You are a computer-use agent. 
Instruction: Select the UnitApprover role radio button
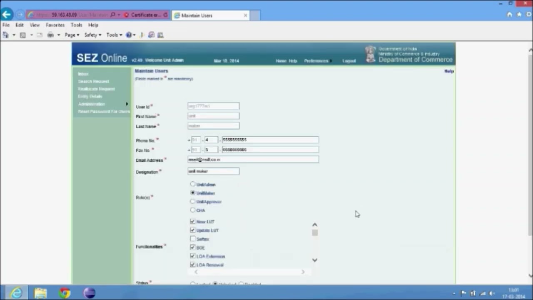pyautogui.click(x=192, y=201)
